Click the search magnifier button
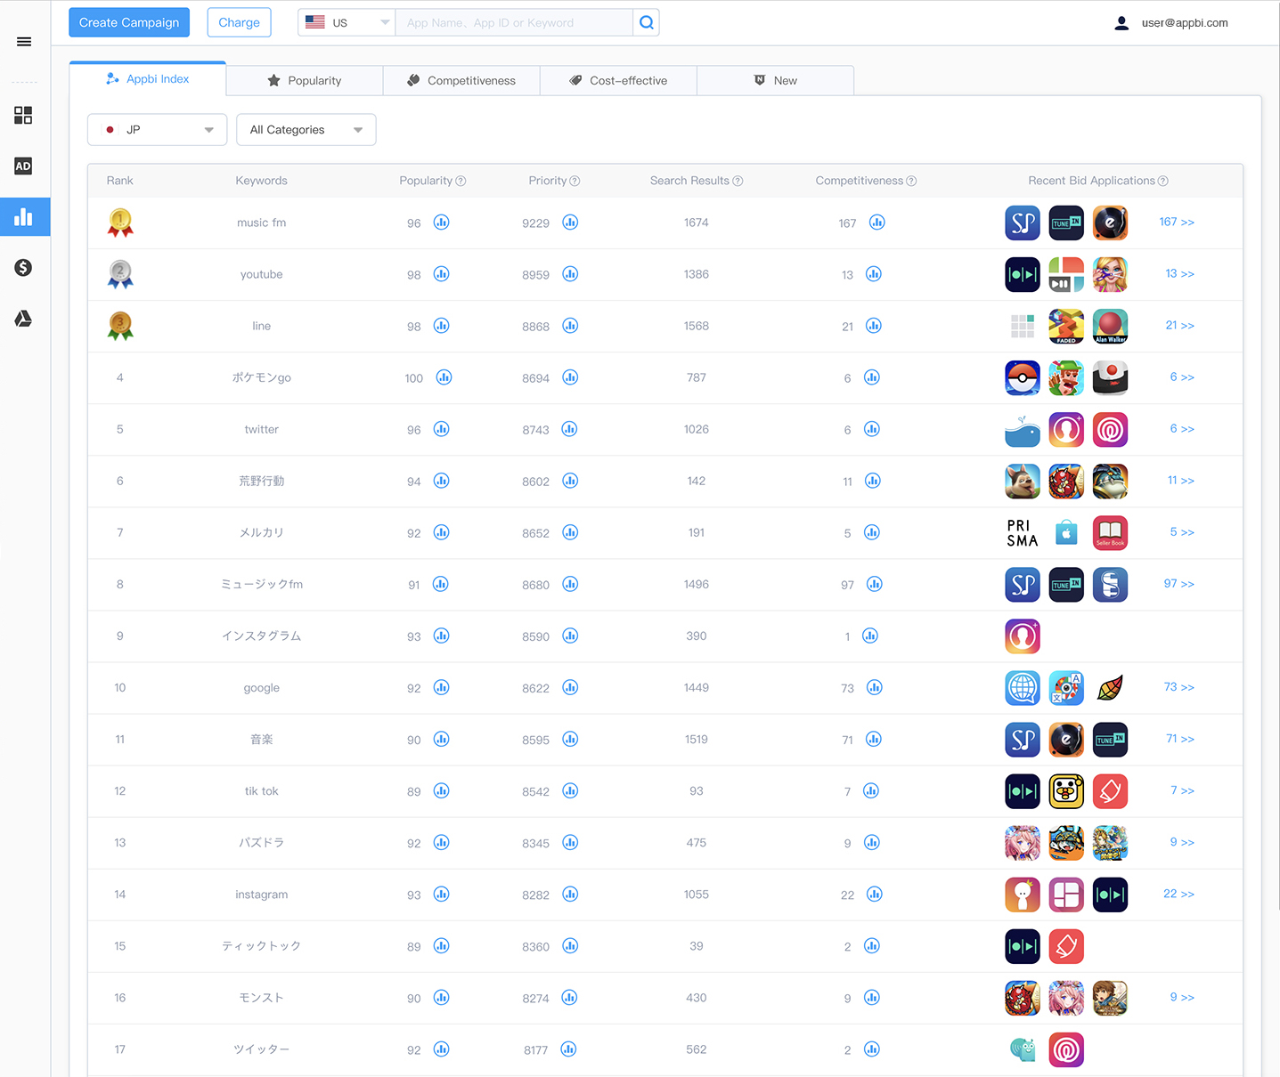Viewport: 1280px width, 1077px height. pyautogui.click(x=647, y=23)
